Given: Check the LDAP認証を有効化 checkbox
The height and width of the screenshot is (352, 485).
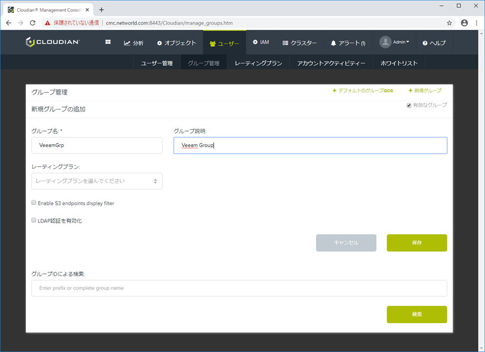Looking at the screenshot, I should click(33, 220).
